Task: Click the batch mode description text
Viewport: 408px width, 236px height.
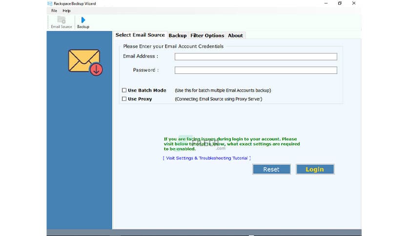Action: coord(223,90)
